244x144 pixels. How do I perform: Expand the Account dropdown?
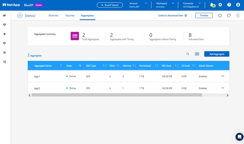click(x=146, y=3)
